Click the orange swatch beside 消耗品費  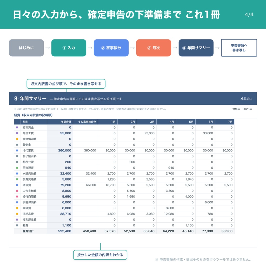(17, 214)
